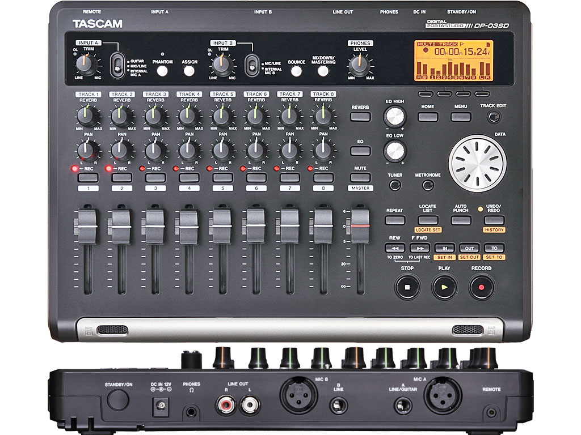The height and width of the screenshot is (435, 581).
Task: Click the red LINE OUT R jack
Action: [226, 405]
